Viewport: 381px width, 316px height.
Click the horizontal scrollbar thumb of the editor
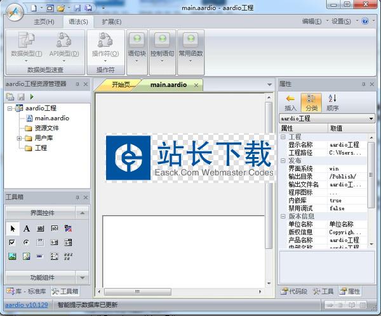(x=138, y=291)
